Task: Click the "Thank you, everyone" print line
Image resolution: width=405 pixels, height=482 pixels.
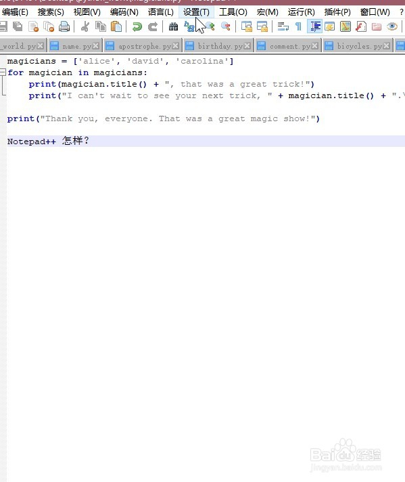Action: pyautogui.click(x=164, y=118)
